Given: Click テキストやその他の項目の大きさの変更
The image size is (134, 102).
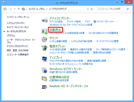Looking at the screenshot, I should [66, 61].
